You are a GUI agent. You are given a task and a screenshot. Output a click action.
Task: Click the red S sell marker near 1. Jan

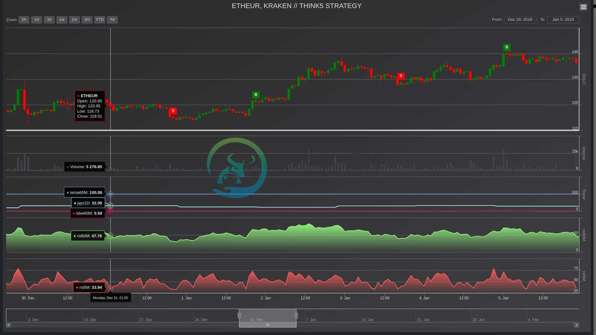(x=173, y=111)
